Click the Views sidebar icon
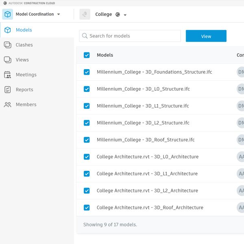 pyautogui.click(x=7, y=60)
